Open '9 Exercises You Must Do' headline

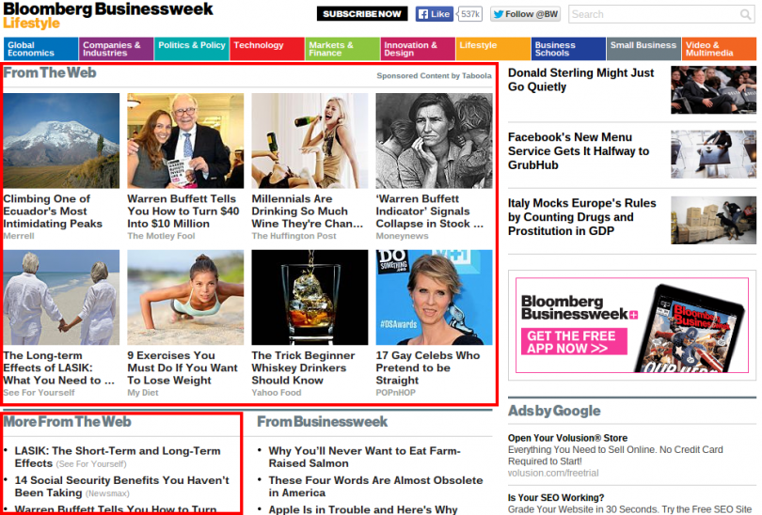[x=183, y=368]
